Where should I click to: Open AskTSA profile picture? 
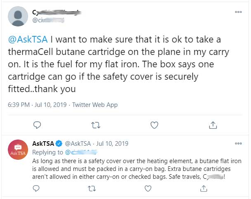click(18, 149)
